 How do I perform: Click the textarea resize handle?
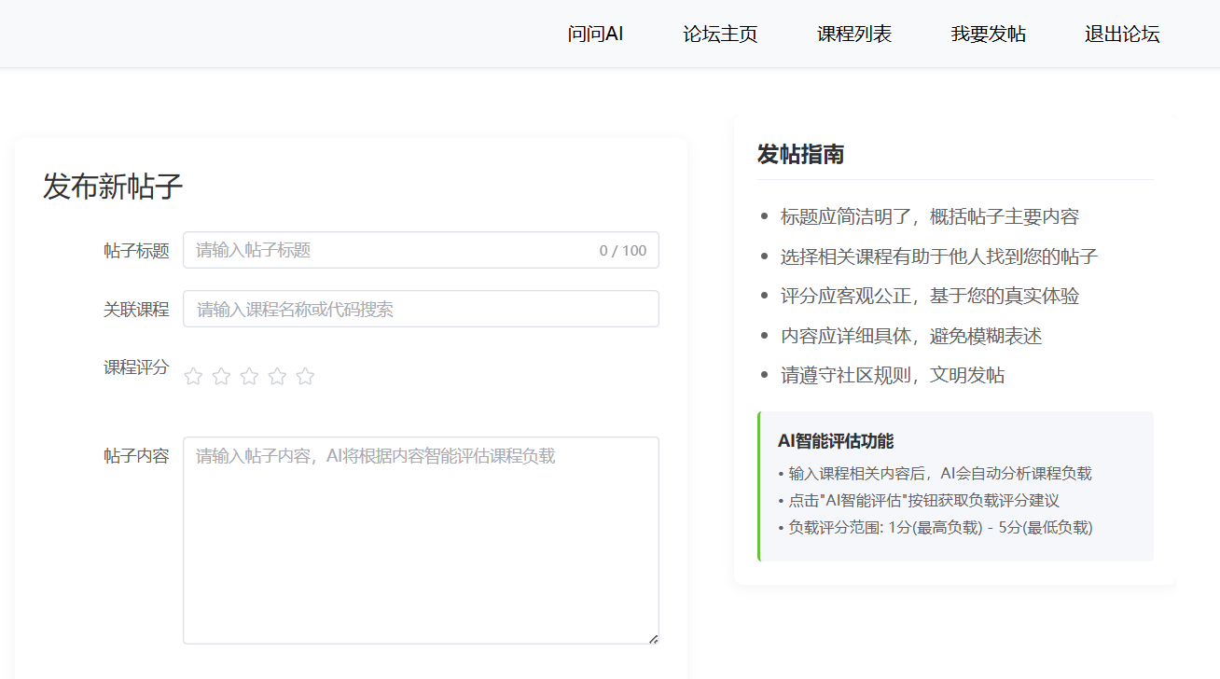(652, 638)
